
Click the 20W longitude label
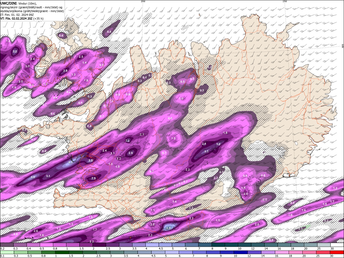click(143, 1)
